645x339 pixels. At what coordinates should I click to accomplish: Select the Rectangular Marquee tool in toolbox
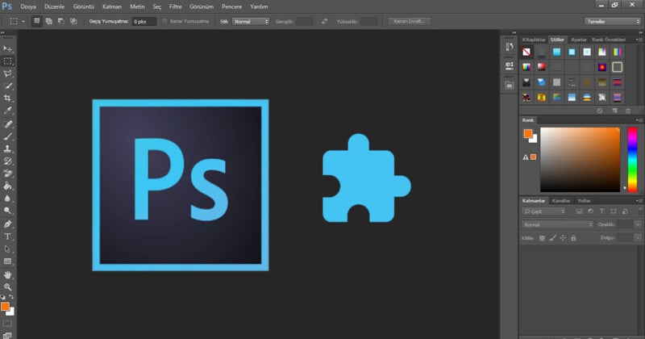tap(7, 61)
